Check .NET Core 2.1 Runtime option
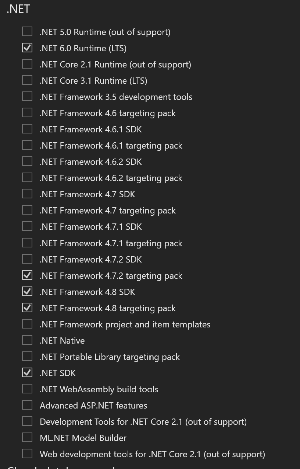This screenshot has height=469, width=300. pos(27,64)
